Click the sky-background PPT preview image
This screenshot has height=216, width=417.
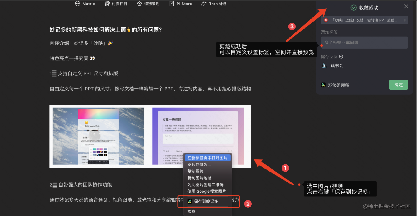click(x=98, y=136)
